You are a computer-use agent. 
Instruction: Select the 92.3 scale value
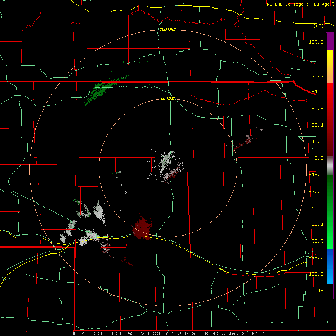(x=318, y=59)
